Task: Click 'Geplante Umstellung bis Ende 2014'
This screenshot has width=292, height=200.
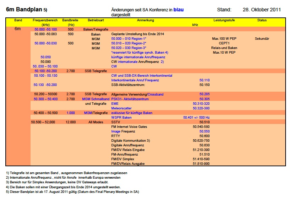Action: 137,34
